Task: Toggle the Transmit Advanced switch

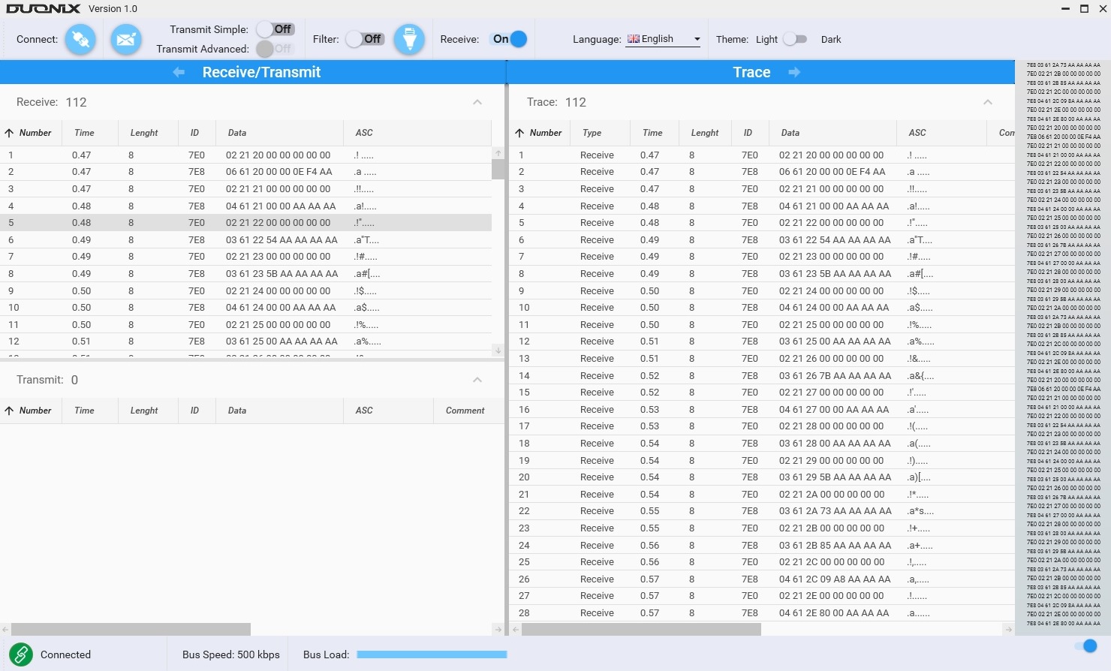Action: (x=275, y=49)
